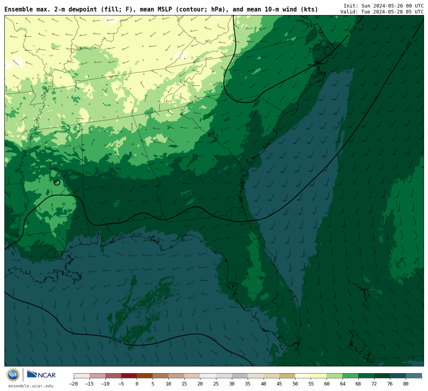Pick the tan swatch between 45 and 50
428x391 pixels.
287,376
